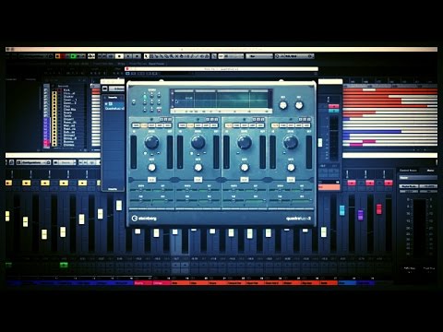Click the second band's Mix knob
Viewport: 443px width, 332px height.
198,168
